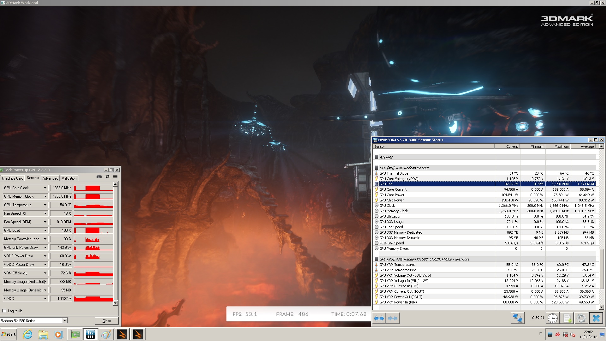The height and width of the screenshot is (341, 606).
Task: Switch to second 3DMark taskbar button
Action: 138,334
